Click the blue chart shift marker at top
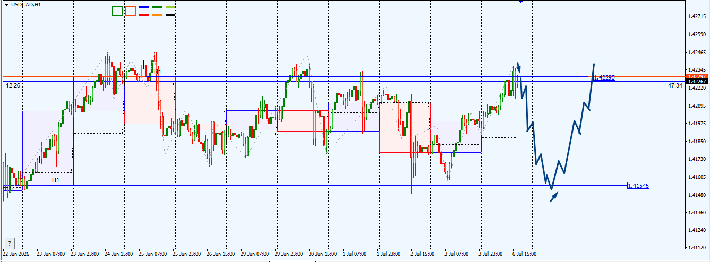Viewport: 710px width, 262px height. click(520, 2)
